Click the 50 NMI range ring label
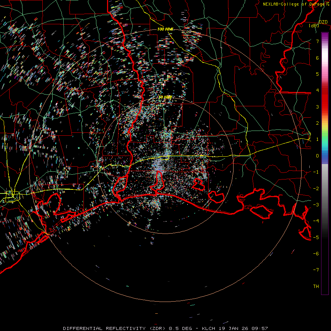This screenshot has width=331, height=331. point(165,97)
